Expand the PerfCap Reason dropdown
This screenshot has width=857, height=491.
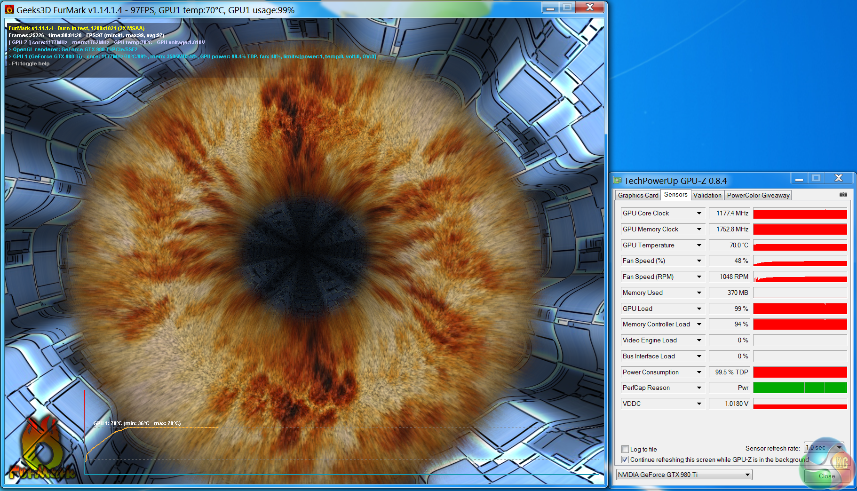click(x=699, y=388)
